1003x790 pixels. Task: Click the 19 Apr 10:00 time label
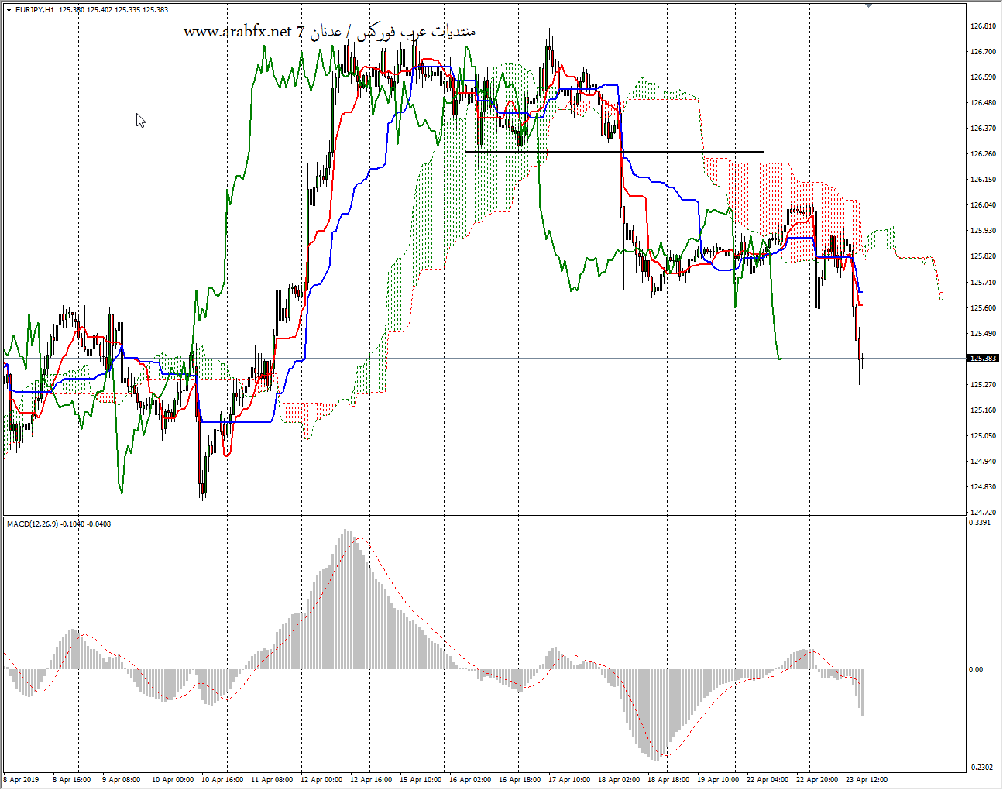(717, 780)
